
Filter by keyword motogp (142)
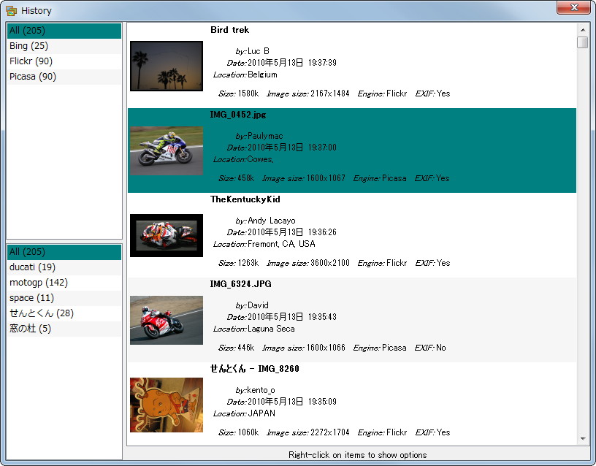(64, 283)
